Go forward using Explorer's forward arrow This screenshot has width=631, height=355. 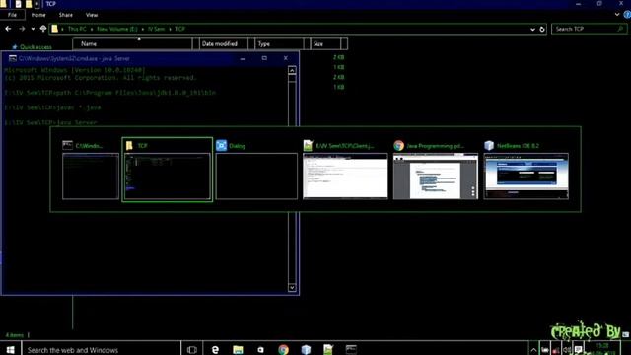[22, 29]
